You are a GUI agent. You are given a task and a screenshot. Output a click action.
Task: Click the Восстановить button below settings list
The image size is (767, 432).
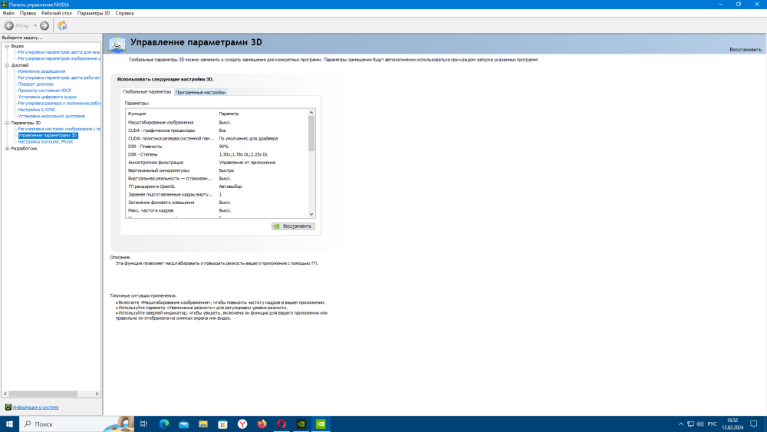[293, 226]
